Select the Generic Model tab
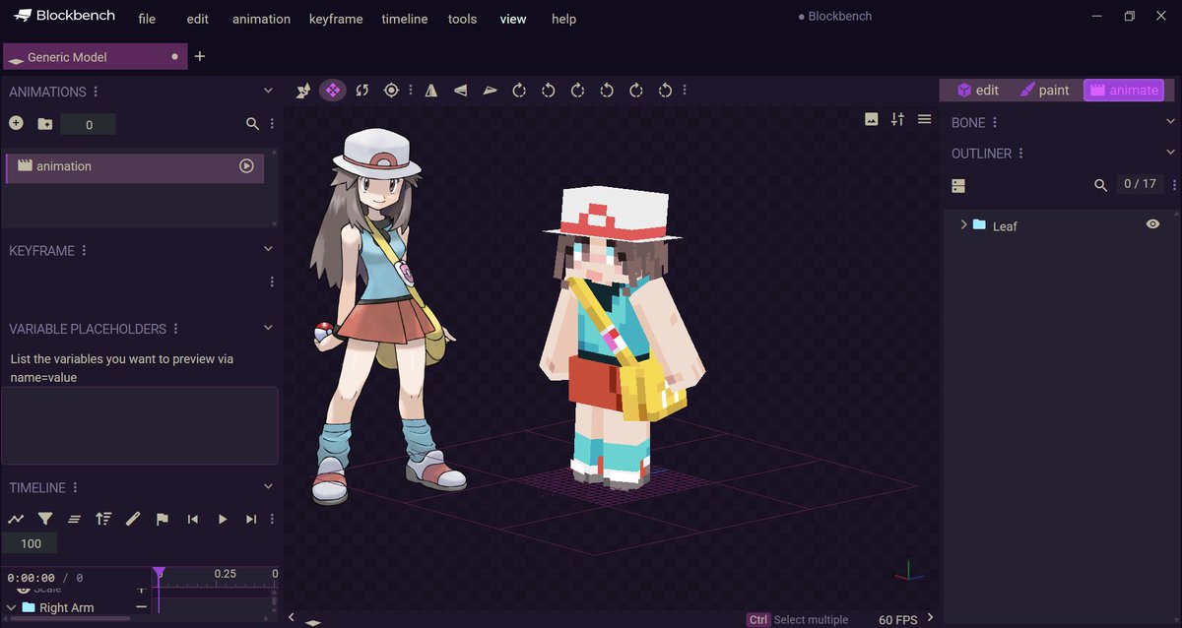Image resolution: width=1182 pixels, height=628 pixels. click(94, 56)
